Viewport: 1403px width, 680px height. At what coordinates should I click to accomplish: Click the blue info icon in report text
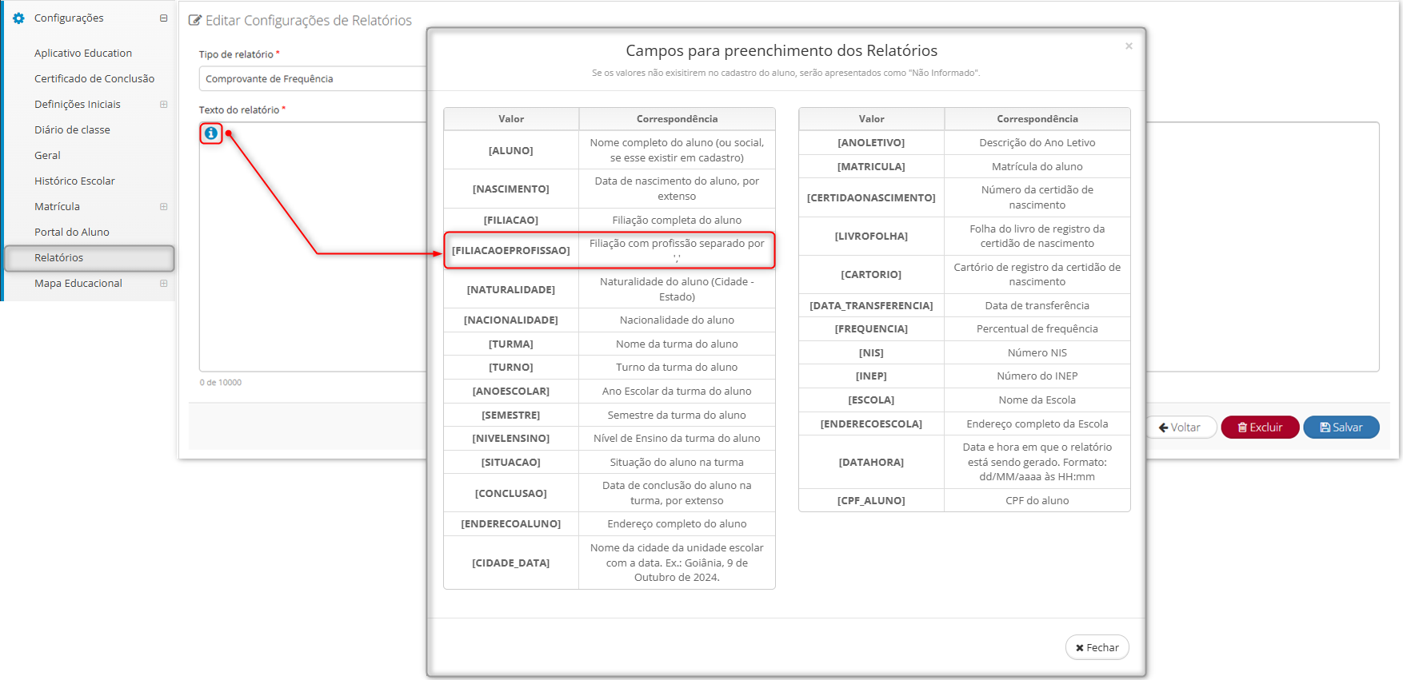[x=210, y=133]
